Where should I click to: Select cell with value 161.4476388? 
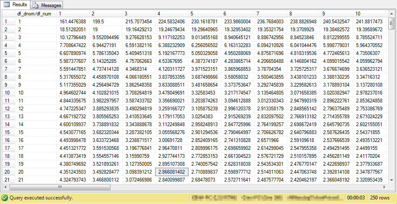[73, 22]
